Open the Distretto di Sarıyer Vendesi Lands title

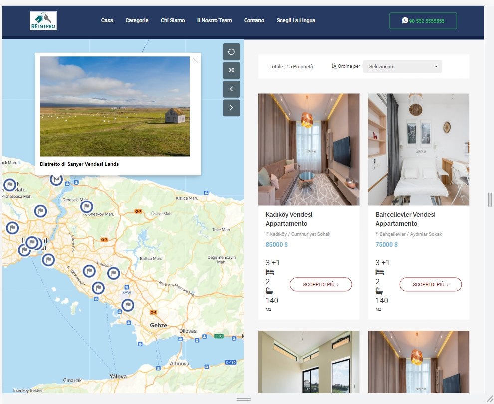coord(79,164)
